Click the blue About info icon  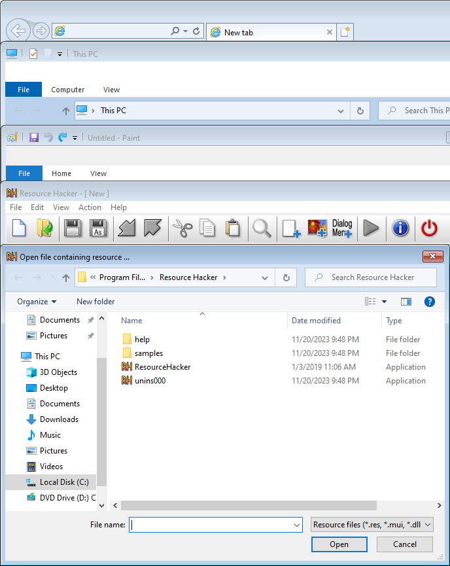pyautogui.click(x=400, y=228)
